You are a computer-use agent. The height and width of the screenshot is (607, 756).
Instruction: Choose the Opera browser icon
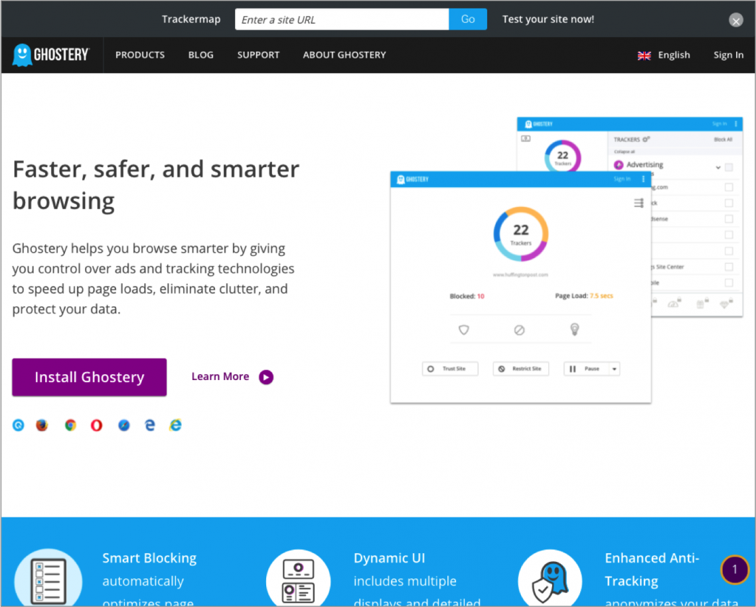[x=97, y=425]
